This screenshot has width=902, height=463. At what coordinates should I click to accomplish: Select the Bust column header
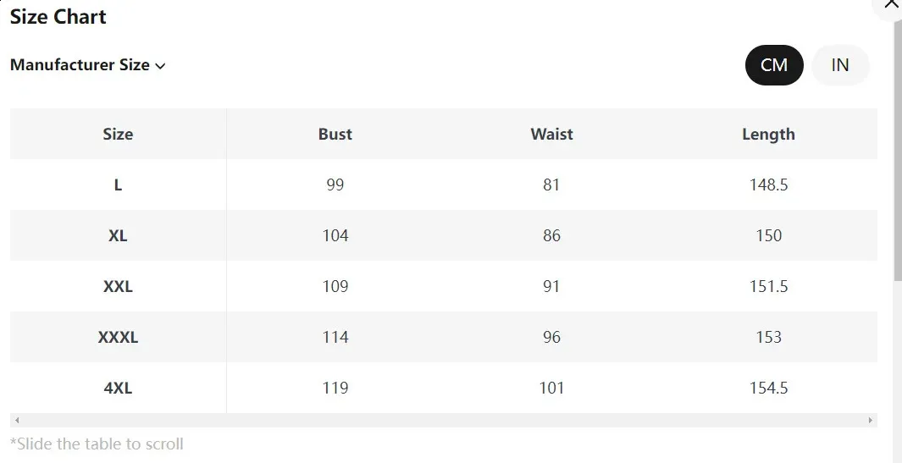click(x=335, y=134)
